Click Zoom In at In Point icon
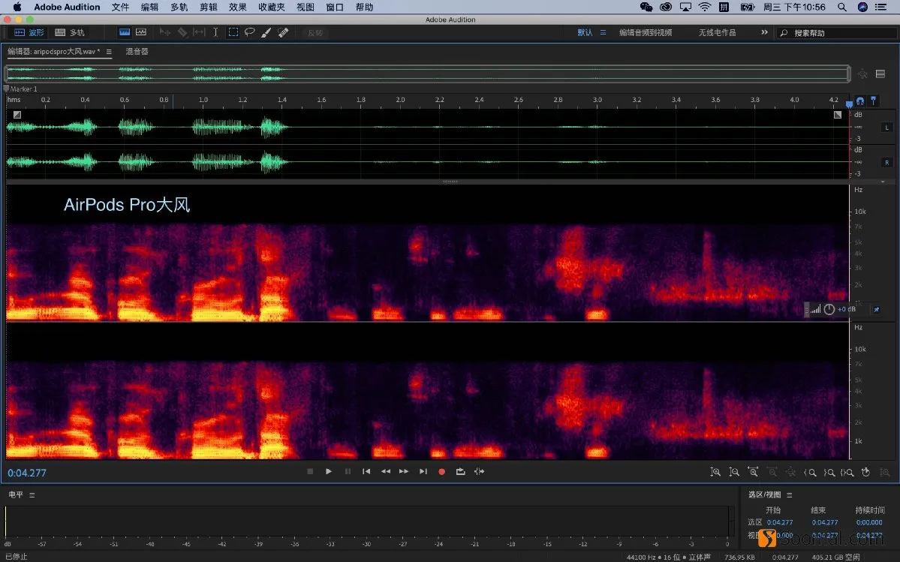 pyautogui.click(x=811, y=472)
